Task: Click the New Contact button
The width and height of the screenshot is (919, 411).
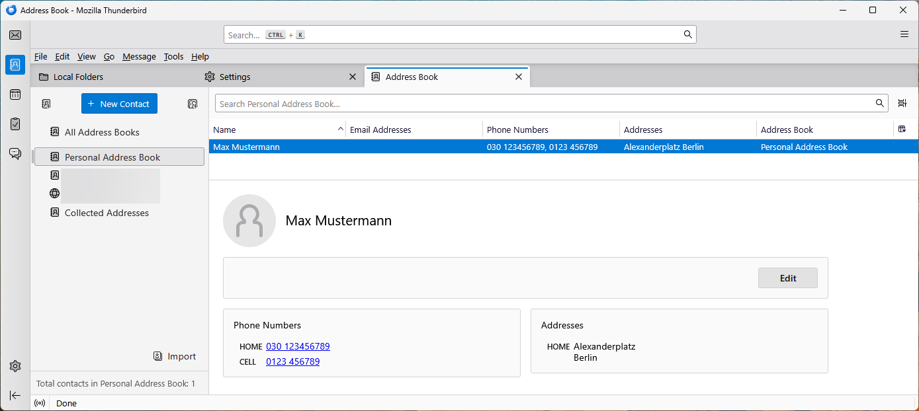Action: click(x=119, y=104)
